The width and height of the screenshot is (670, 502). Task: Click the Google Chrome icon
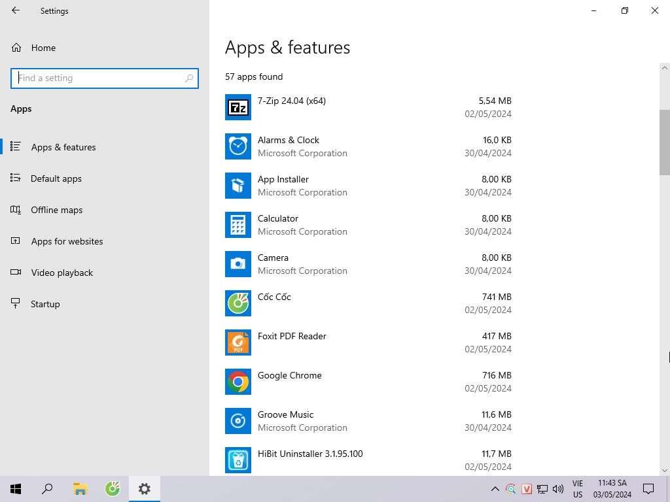click(238, 382)
